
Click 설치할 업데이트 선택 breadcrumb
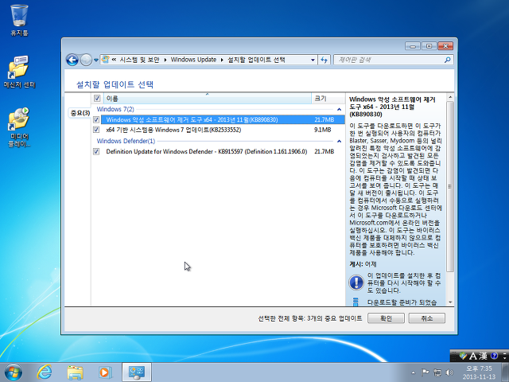[256, 60]
